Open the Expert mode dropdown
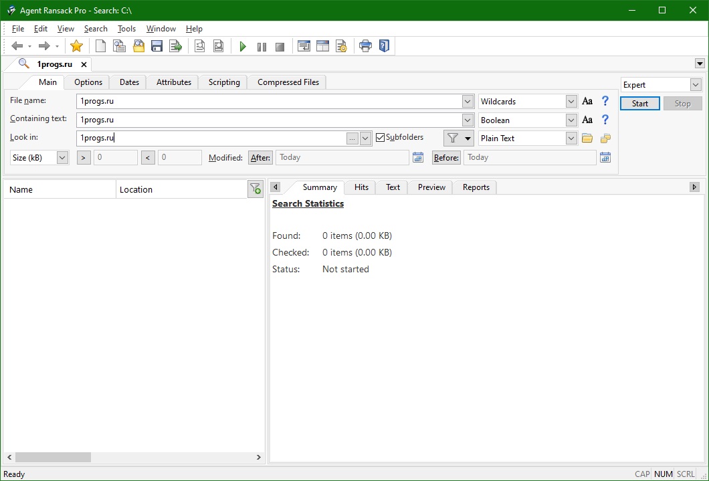 tap(696, 85)
